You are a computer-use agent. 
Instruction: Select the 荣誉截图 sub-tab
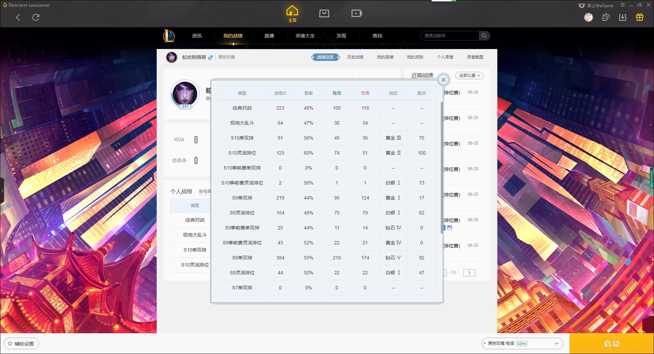[475, 57]
